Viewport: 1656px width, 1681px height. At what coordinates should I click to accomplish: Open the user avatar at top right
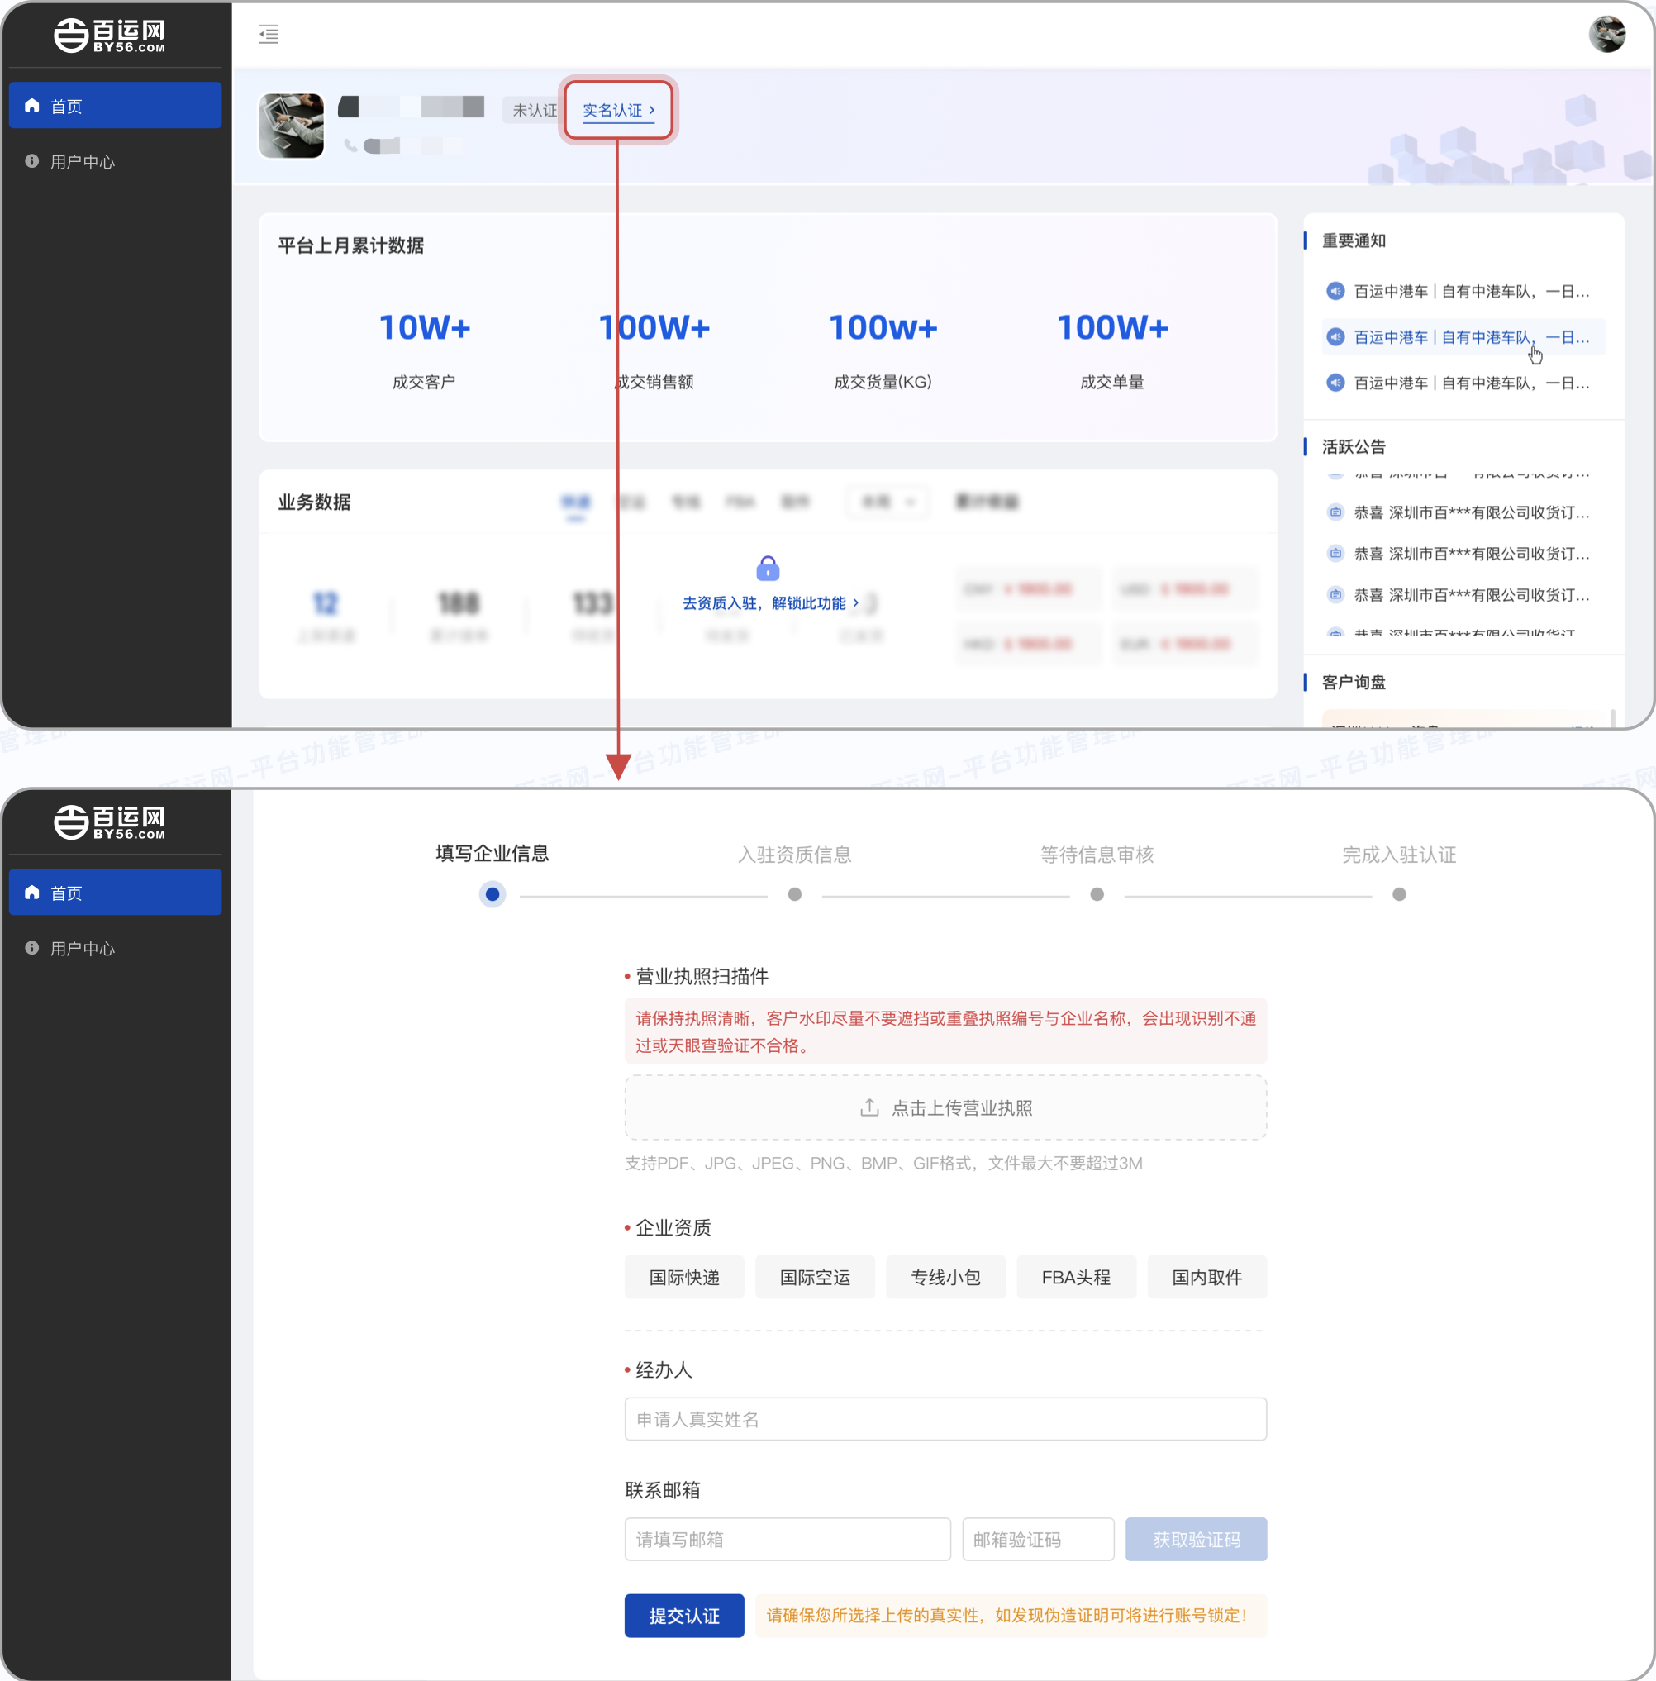coord(1606,35)
